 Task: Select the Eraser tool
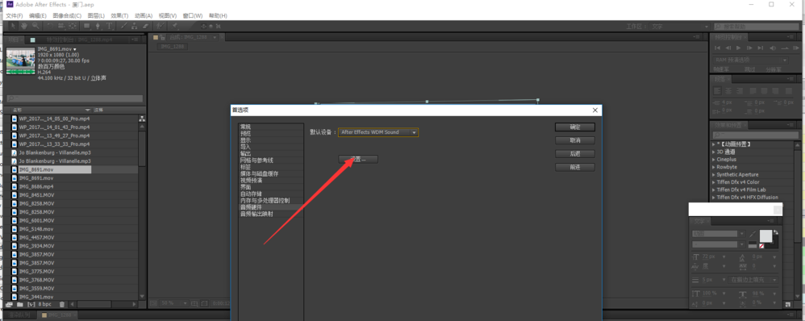(145, 26)
